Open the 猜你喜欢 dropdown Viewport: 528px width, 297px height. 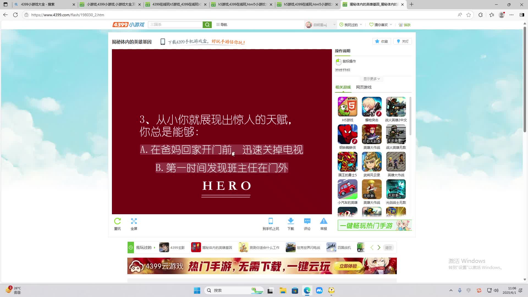(x=381, y=25)
